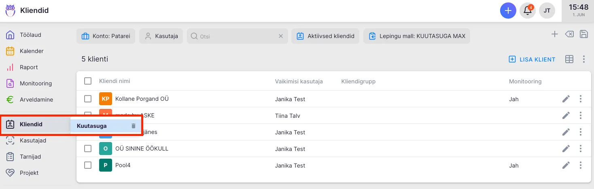Open the Konto: Patarei filter dropdown
Screen dimensions: 594x189
point(106,36)
